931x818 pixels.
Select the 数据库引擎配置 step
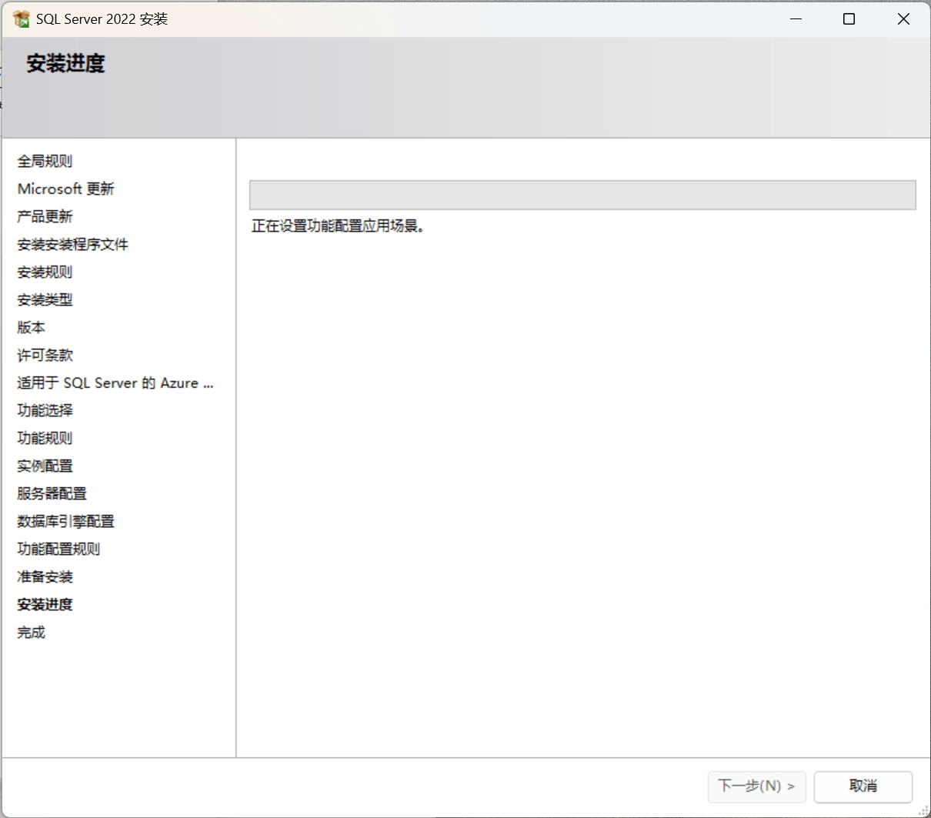(x=65, y=521)
